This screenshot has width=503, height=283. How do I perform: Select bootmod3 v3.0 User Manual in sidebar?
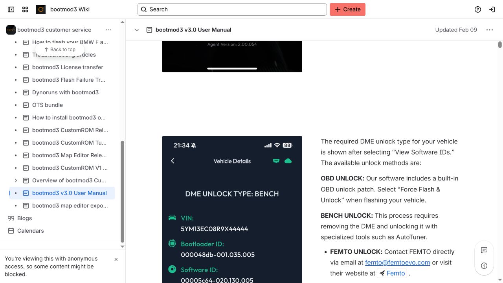tap(70, 193)
